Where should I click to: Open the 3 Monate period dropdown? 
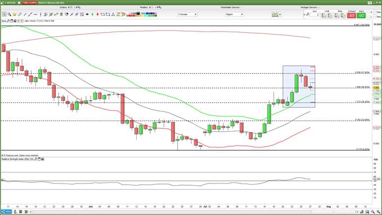tap(187, 15)
